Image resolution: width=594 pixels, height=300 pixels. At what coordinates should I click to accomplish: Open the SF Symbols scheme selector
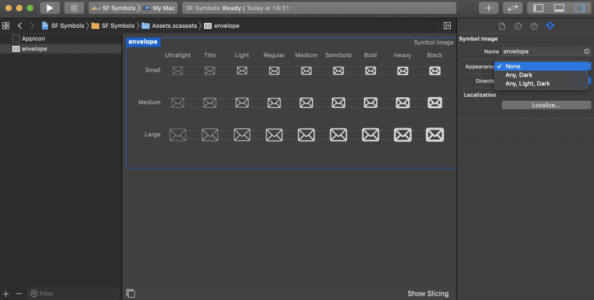tap(113, 8)
